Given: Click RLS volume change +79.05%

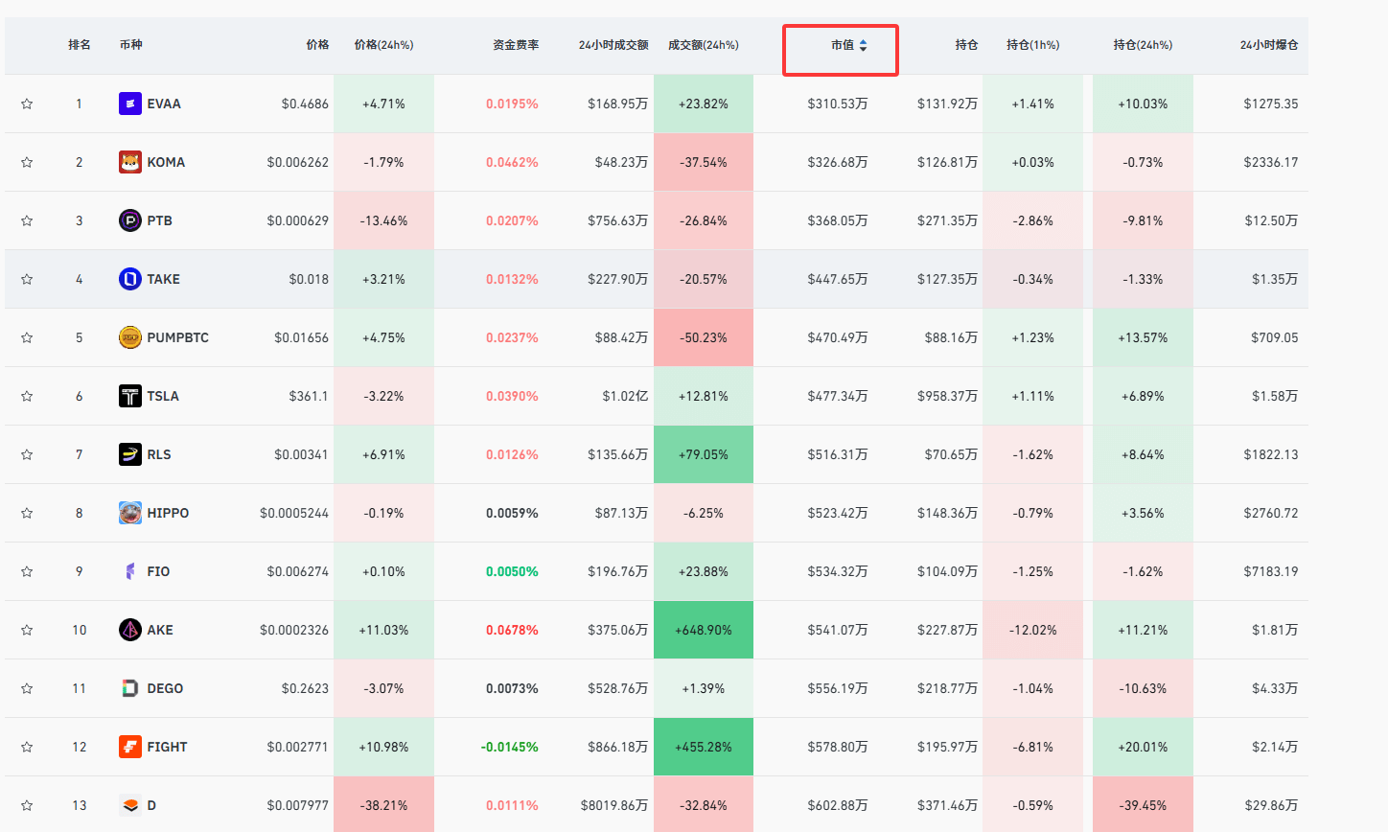Looking at the screenshot, I should point(704,454).
